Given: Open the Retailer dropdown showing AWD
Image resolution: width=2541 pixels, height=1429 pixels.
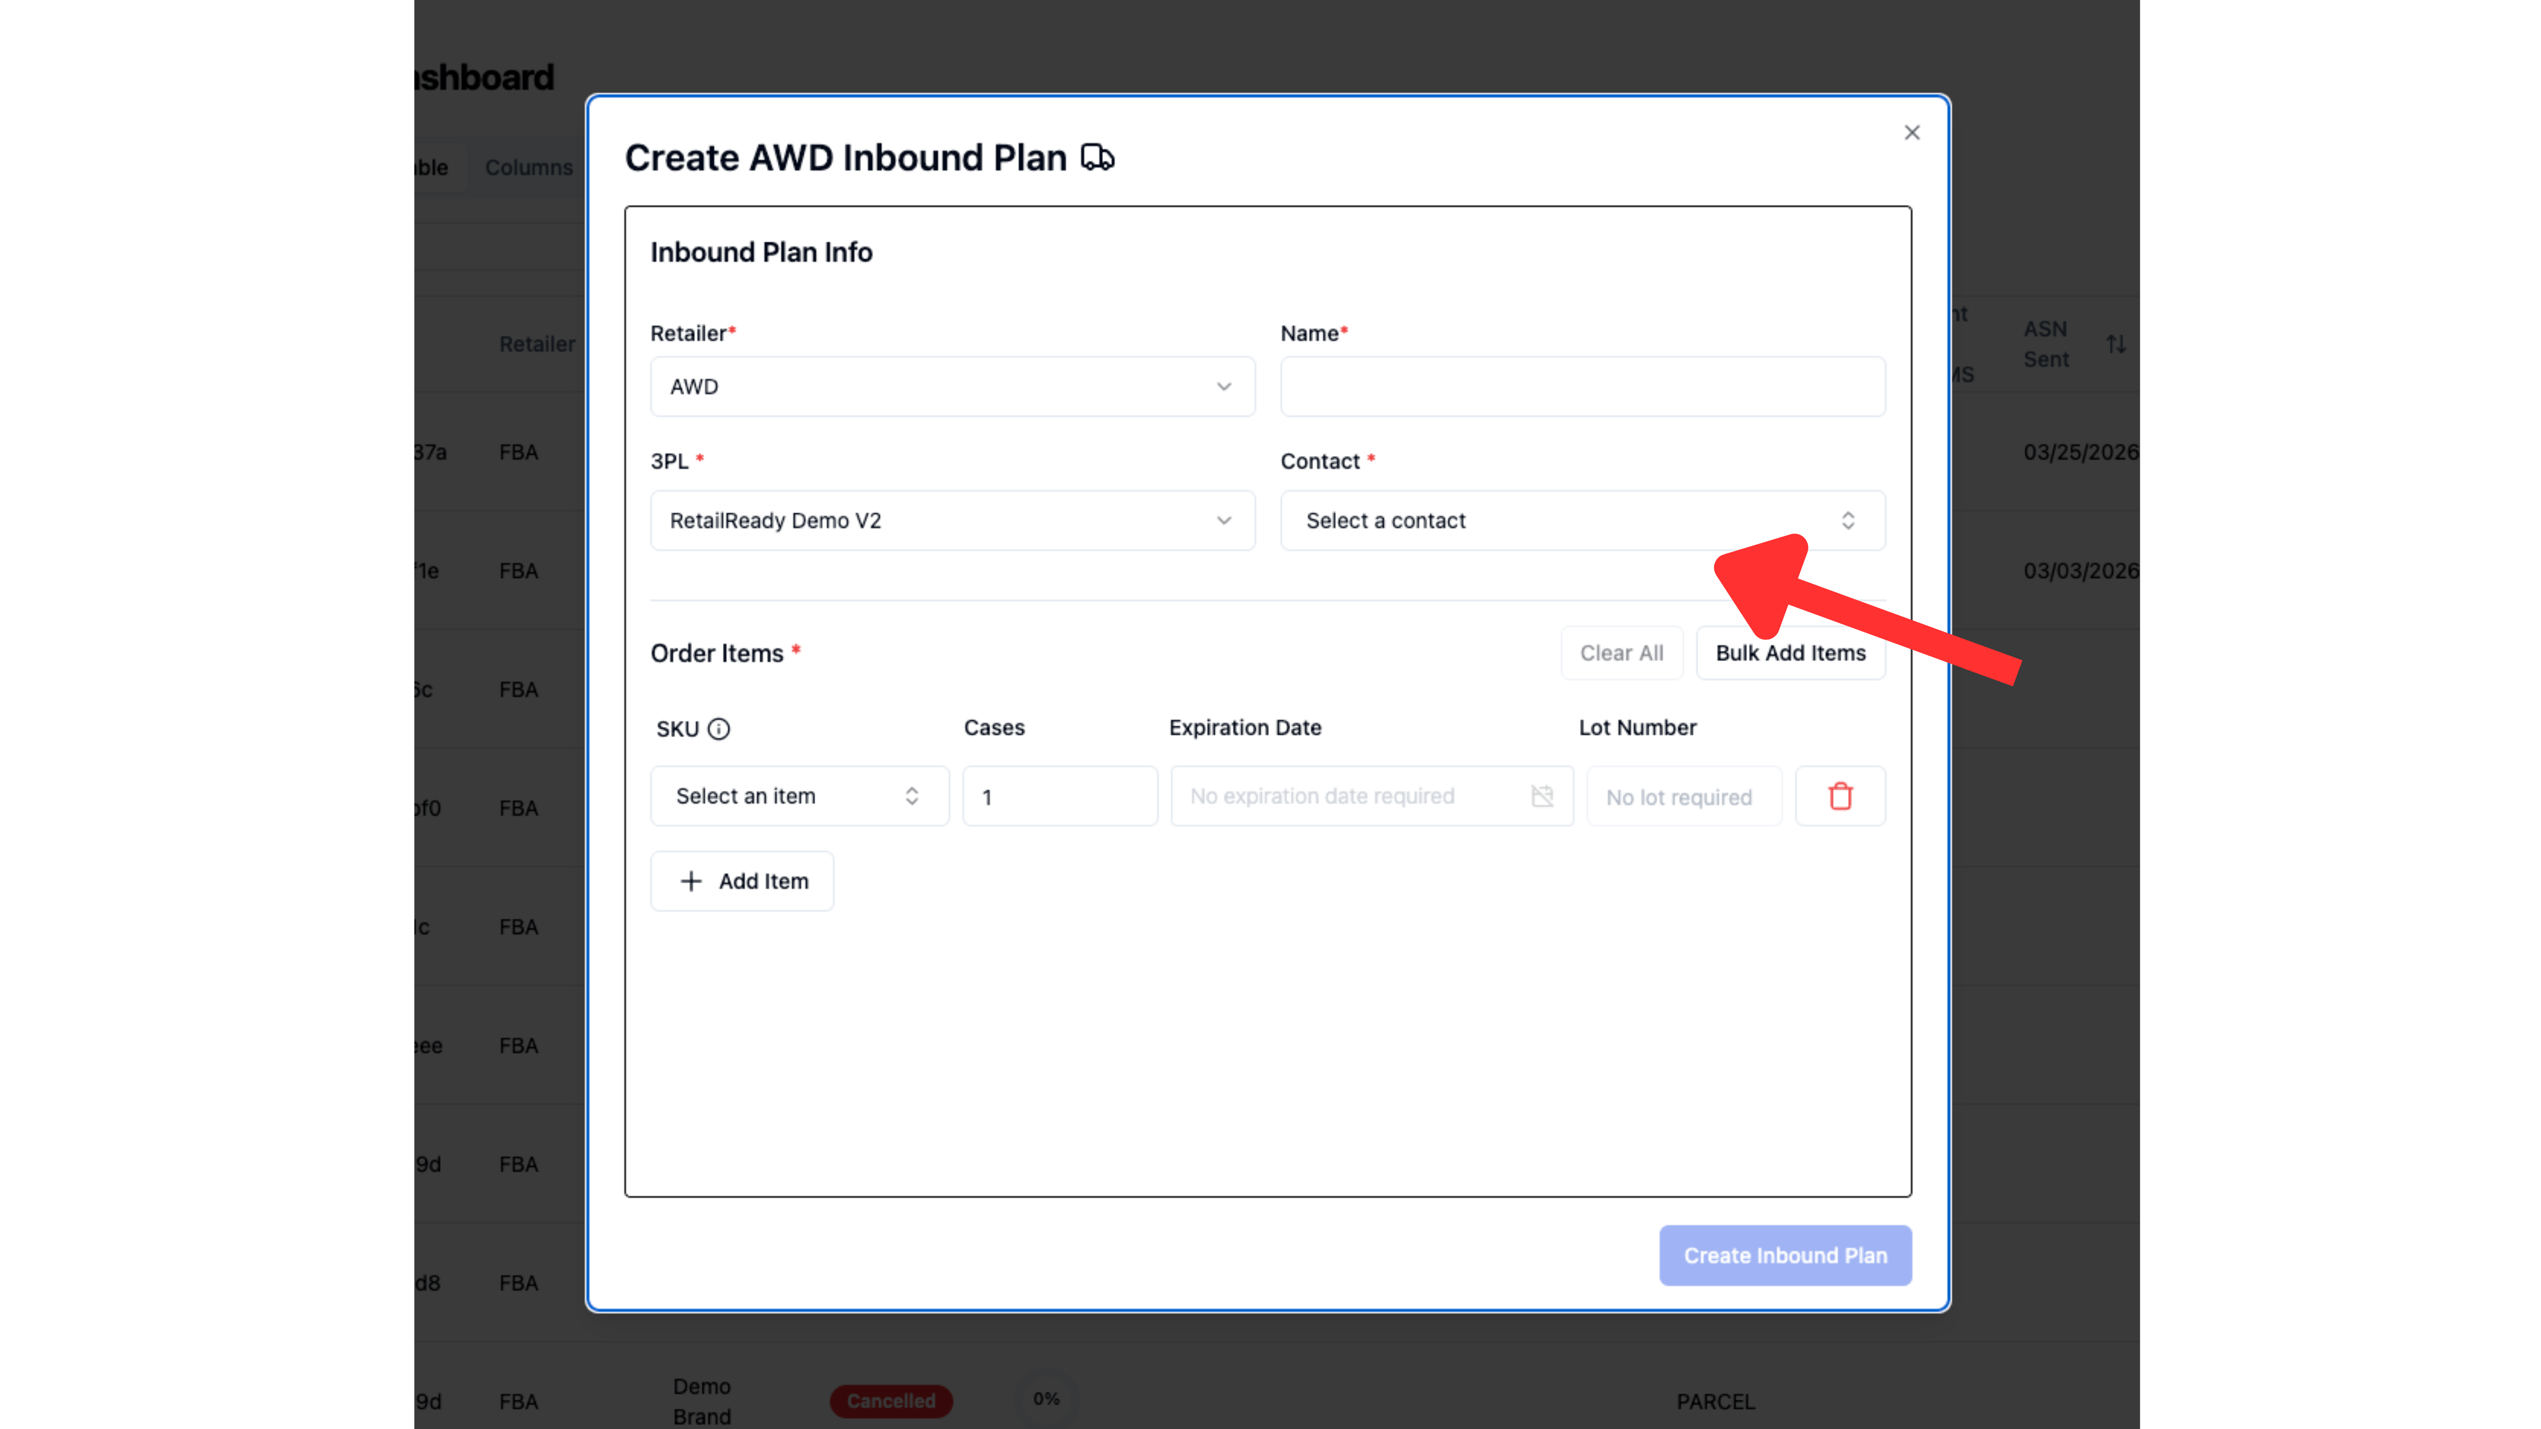Looking at the screenshot, I should [952, 386].
